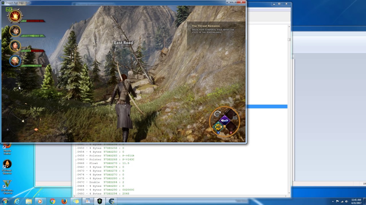Open network signal tray icon
Screen dimensions: 366x205
coord(342,202)
